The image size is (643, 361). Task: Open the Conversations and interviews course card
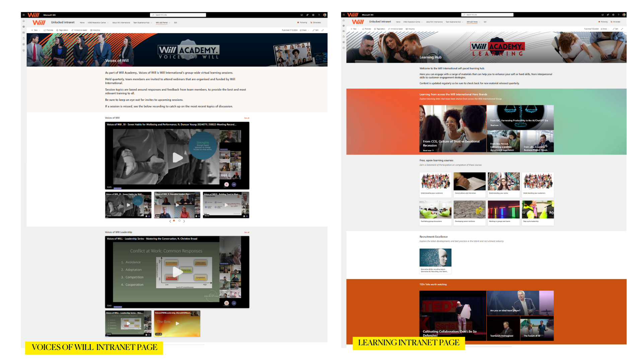pos(470,185)
